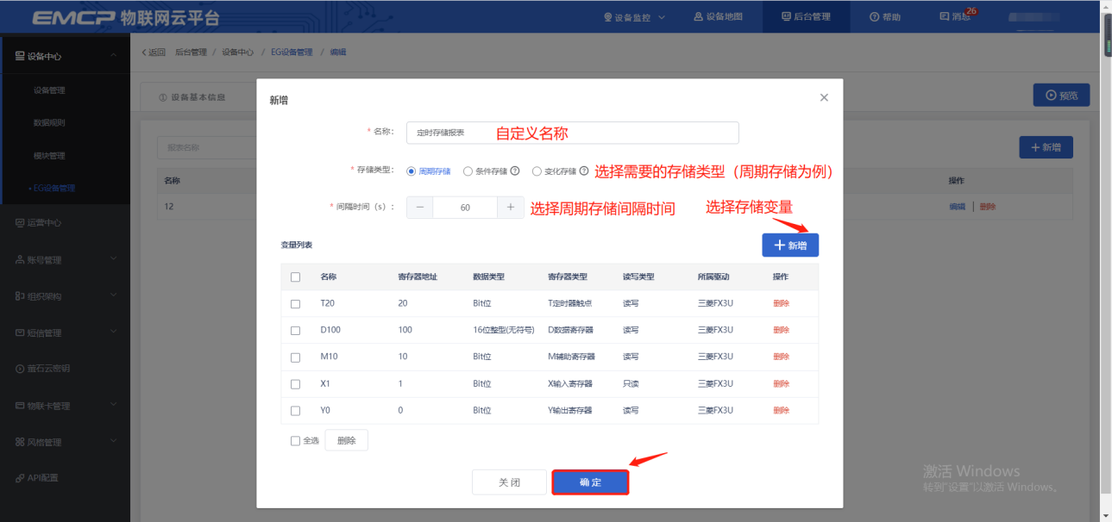Screen dimensions: 1112x522
Task: Click the help icon beside 条件存储
Action: [515, 171]
